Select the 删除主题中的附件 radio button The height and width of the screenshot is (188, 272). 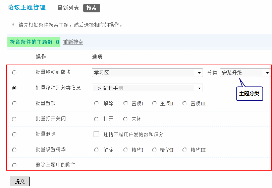click(x=14, y=165)
